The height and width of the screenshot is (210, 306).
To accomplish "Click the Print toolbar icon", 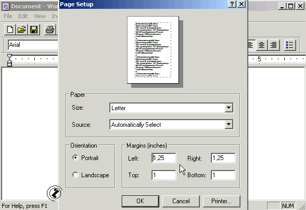I will 50,30.
